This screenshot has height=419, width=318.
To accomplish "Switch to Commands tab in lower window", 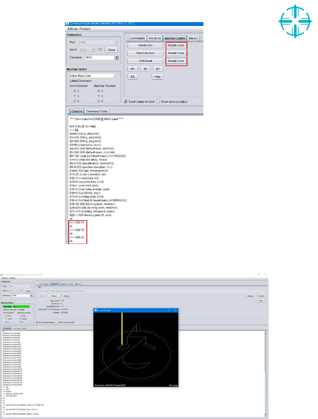I will coord(44,284).
